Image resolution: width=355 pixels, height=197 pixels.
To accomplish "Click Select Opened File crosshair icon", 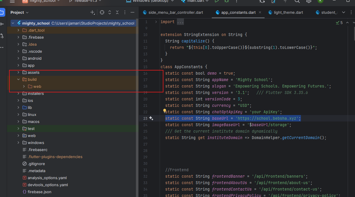I will pyautogui.click(x=102, y=12).
